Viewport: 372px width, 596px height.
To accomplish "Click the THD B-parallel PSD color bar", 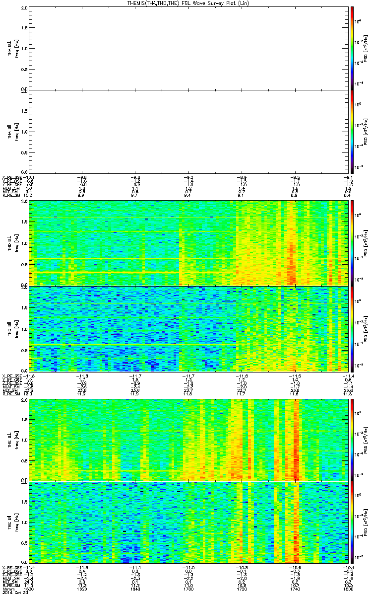I will click(x=352, y=328).
